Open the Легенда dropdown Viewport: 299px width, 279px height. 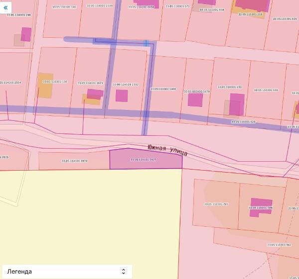point(67,272)
